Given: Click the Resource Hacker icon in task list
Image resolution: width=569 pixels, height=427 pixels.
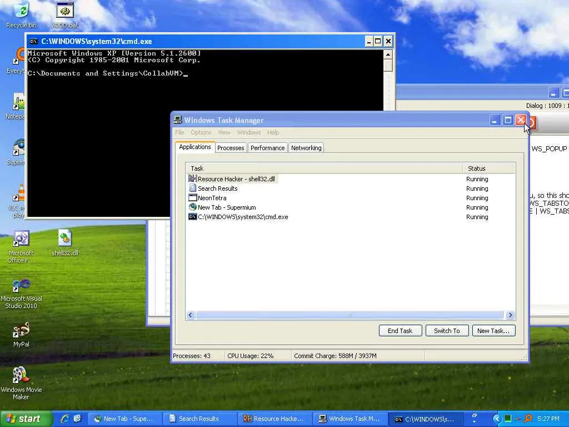Looking at the screenshot, I should coord(192,178).
